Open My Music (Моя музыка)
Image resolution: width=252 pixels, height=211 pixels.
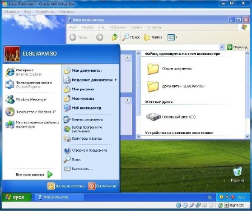pos(79,99)
